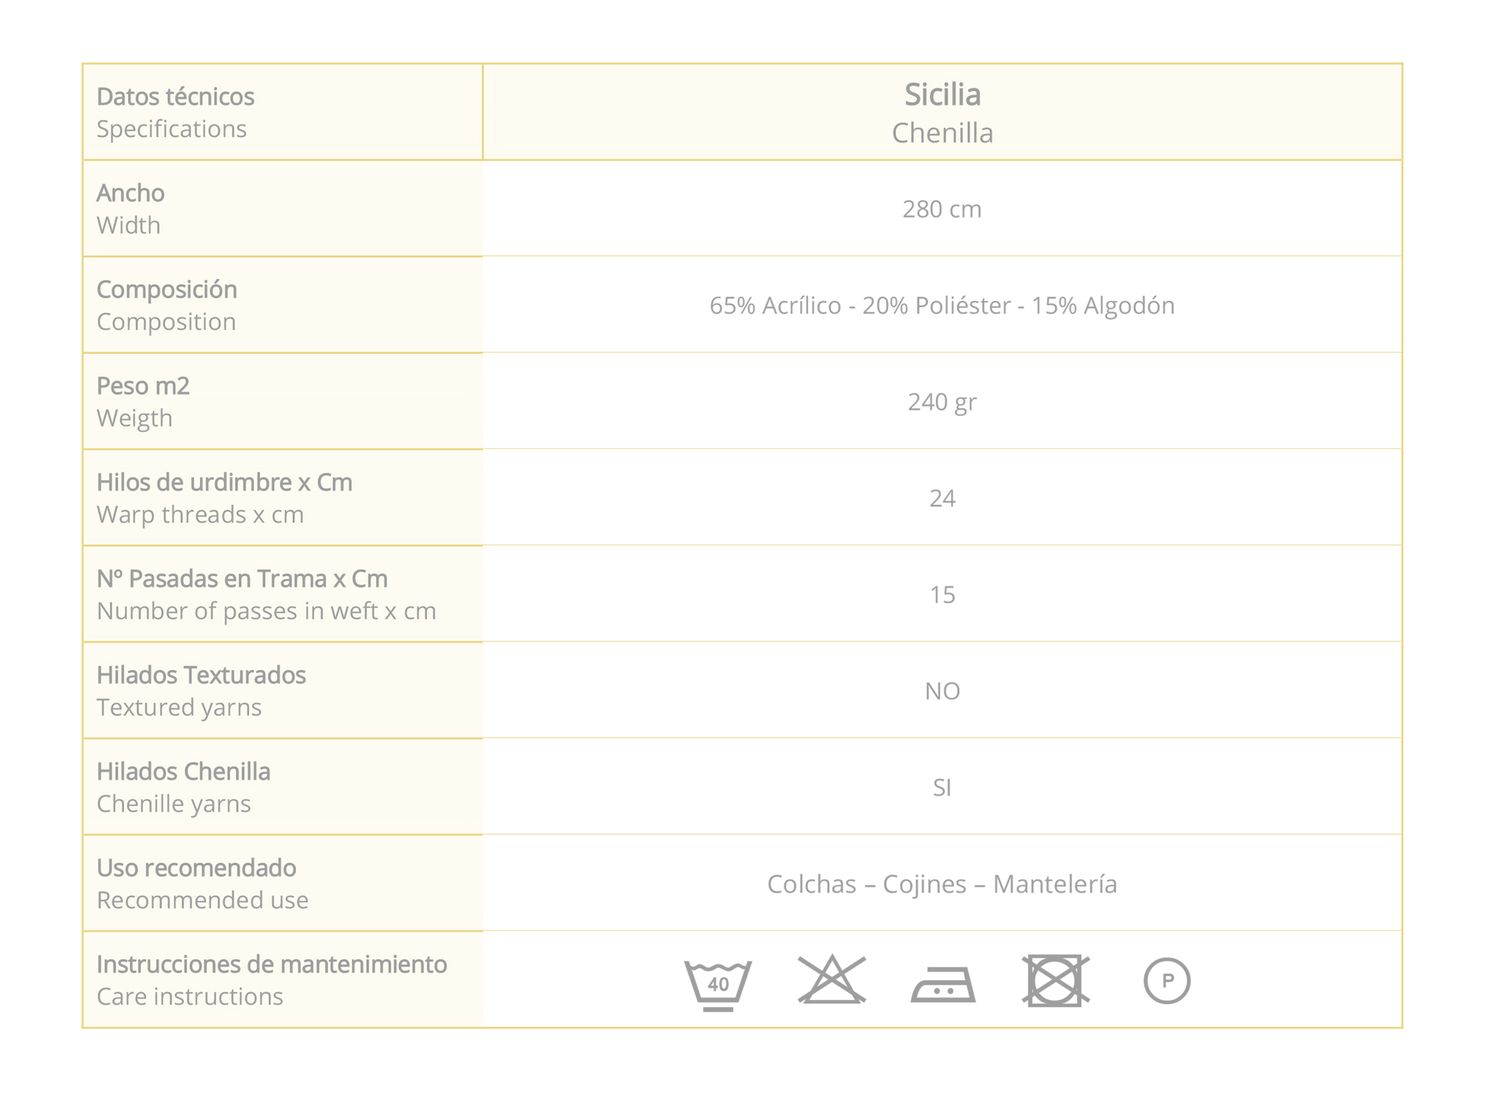Viewport: 1485px width, 1098px height.
Task: Click the iron medium temperature icon
Action: [x=942, y=984]
